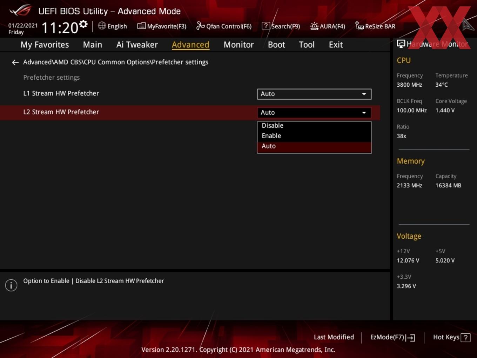This screenshot has height=358, width=477.
Task: Collapse the L2 Stream HW Prefetcher dropdown
Action: click(x=314, y=113)
